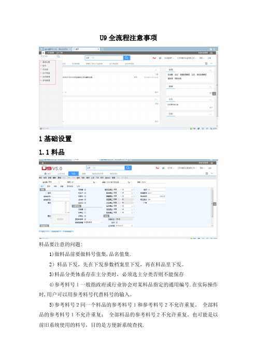Tick the first unchecked checkbox in inventory section
The image size is (257, 363).
point(85,209)
